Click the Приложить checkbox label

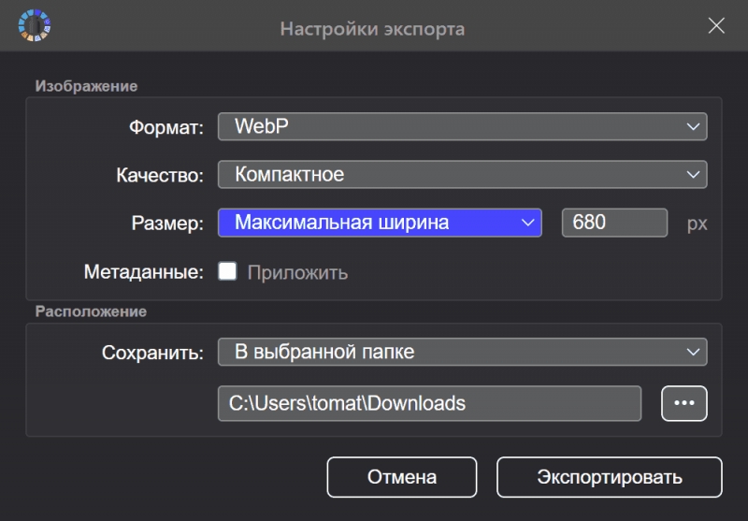tap(297, 273)
